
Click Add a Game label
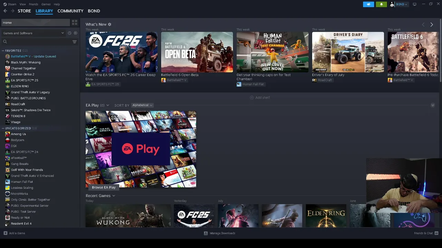(x=17, y=233)
